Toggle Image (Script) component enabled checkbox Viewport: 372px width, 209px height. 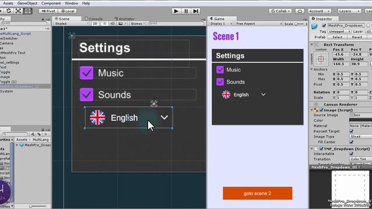(x=321, y=110)
